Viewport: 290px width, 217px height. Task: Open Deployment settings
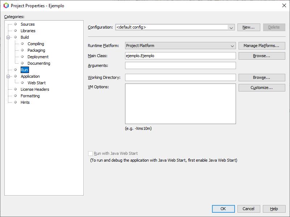point(38,57)
